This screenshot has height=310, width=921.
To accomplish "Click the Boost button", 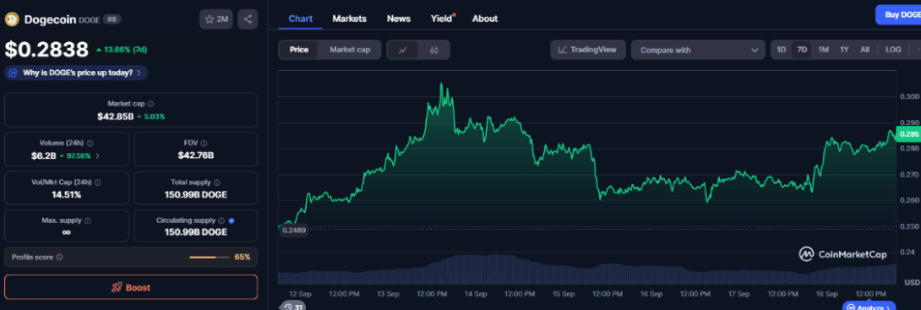I will click(x=131, y=288).
